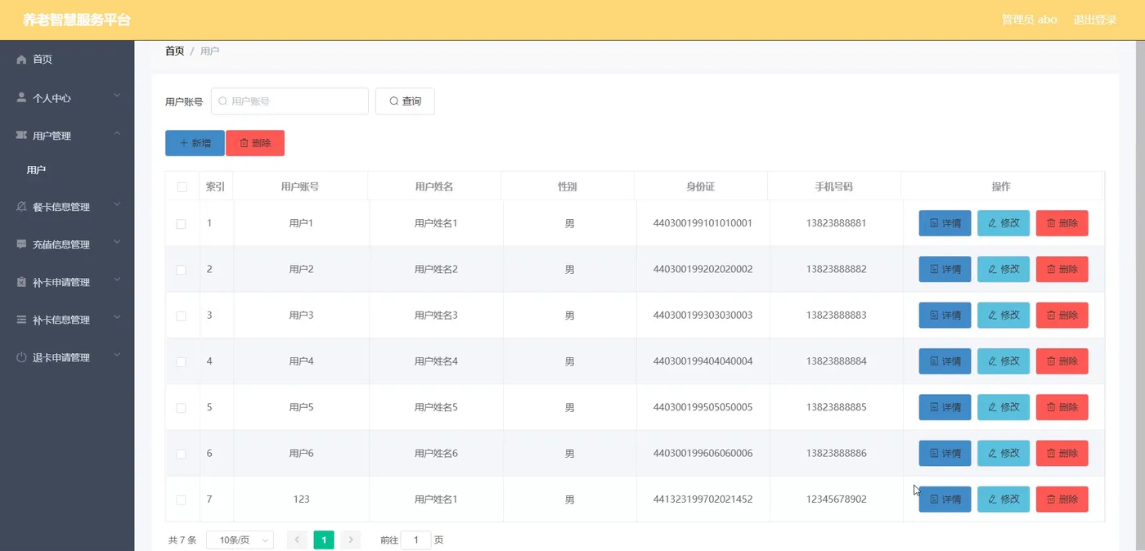This screenshot has width=1145, height=551.
Task: Click the clipboard icon beside 补卡申请管理
Action: [21, 282]
